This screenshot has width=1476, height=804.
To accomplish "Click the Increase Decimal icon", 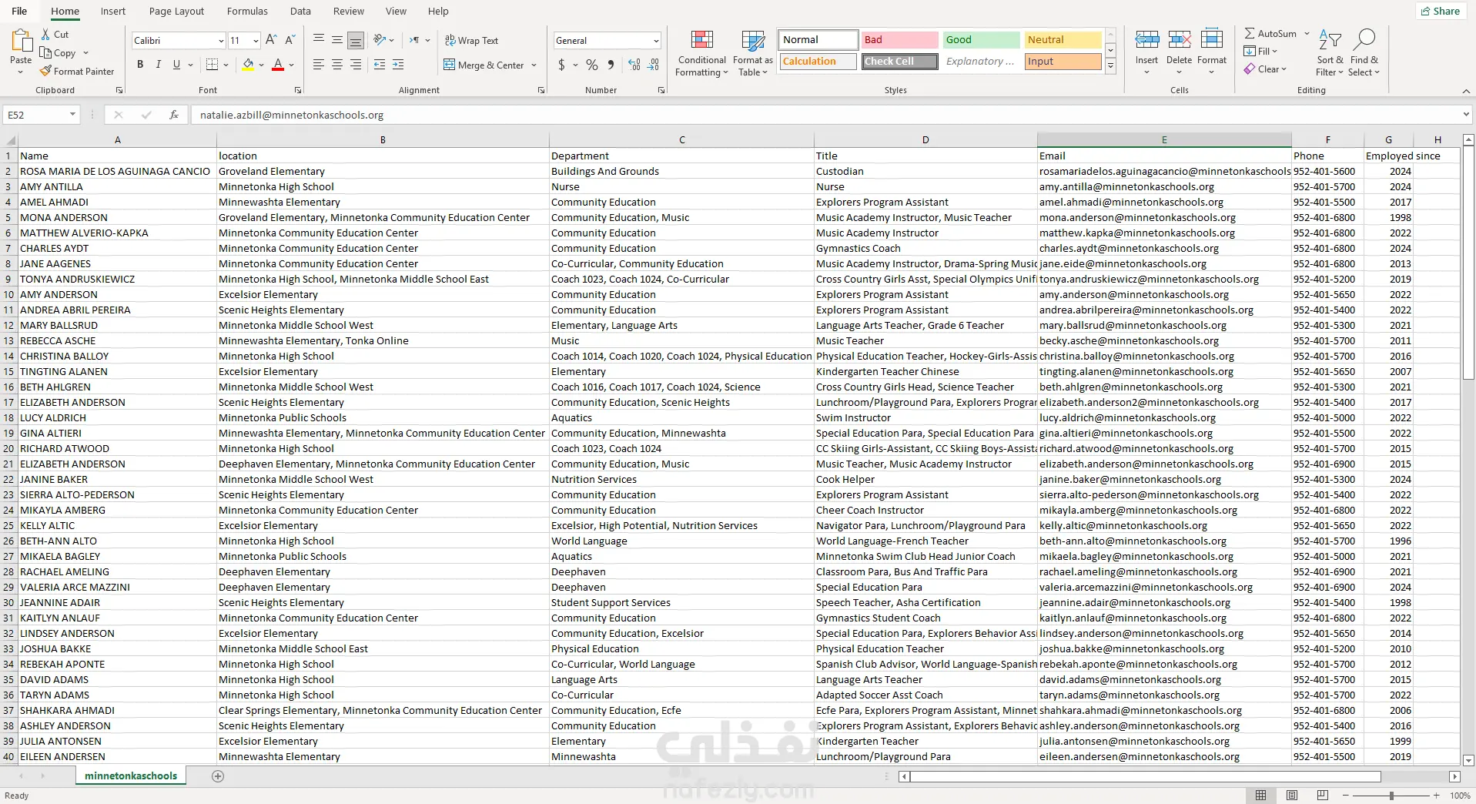I will coord(634,65).
